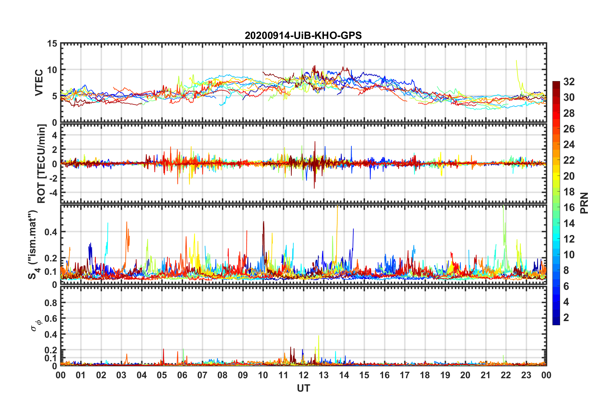Image resolution: width=607 pixels, height=406 pixels.
Task: Select the sigma-phi axis tick 0.6
Action: click(x=51, y=319)
